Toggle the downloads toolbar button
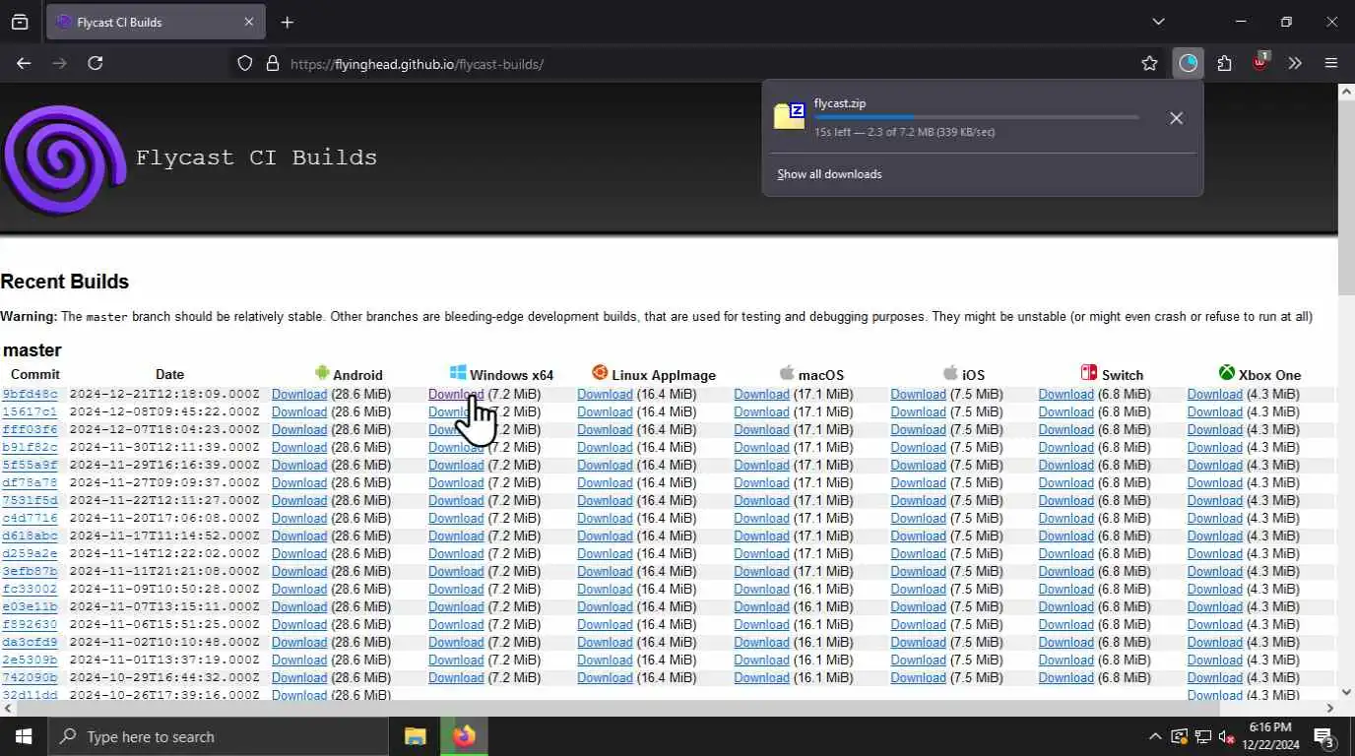This screenshot has height=756, width=1355. [1189, 63]
